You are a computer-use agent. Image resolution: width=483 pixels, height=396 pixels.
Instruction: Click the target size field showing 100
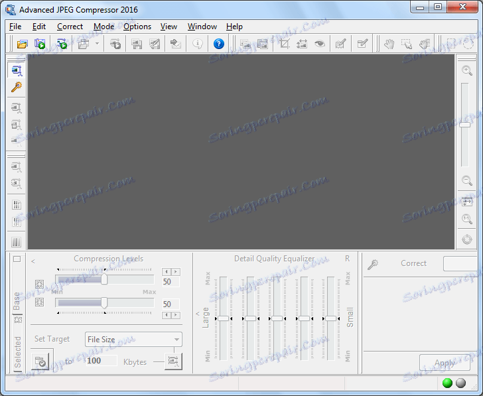(101, 361)
